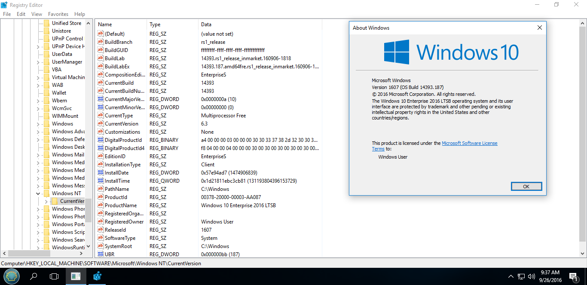Click the tree horizontal scrollbar right arrow

pos(81,254)
